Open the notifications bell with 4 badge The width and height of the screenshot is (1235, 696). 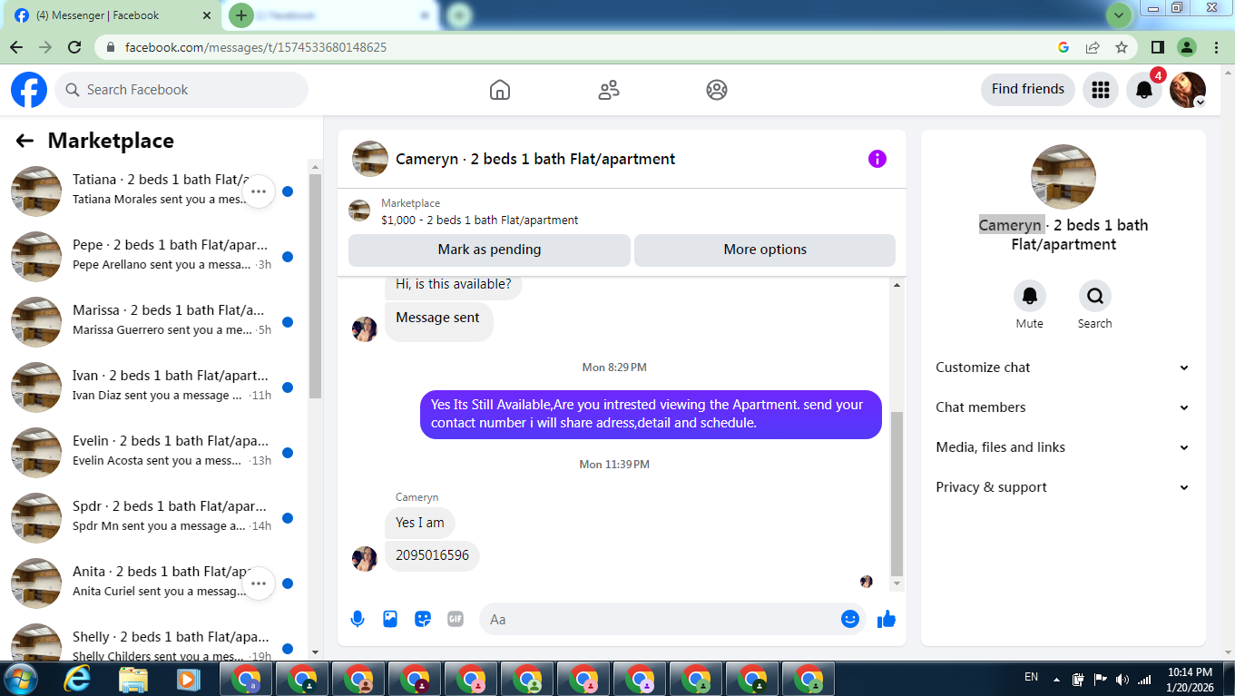click(x=1144, y=90)
